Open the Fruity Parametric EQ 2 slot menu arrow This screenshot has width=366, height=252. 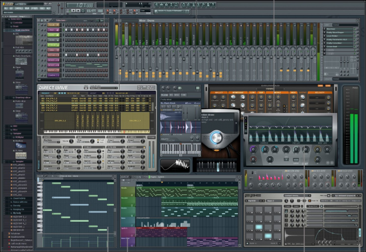[324, 39]
